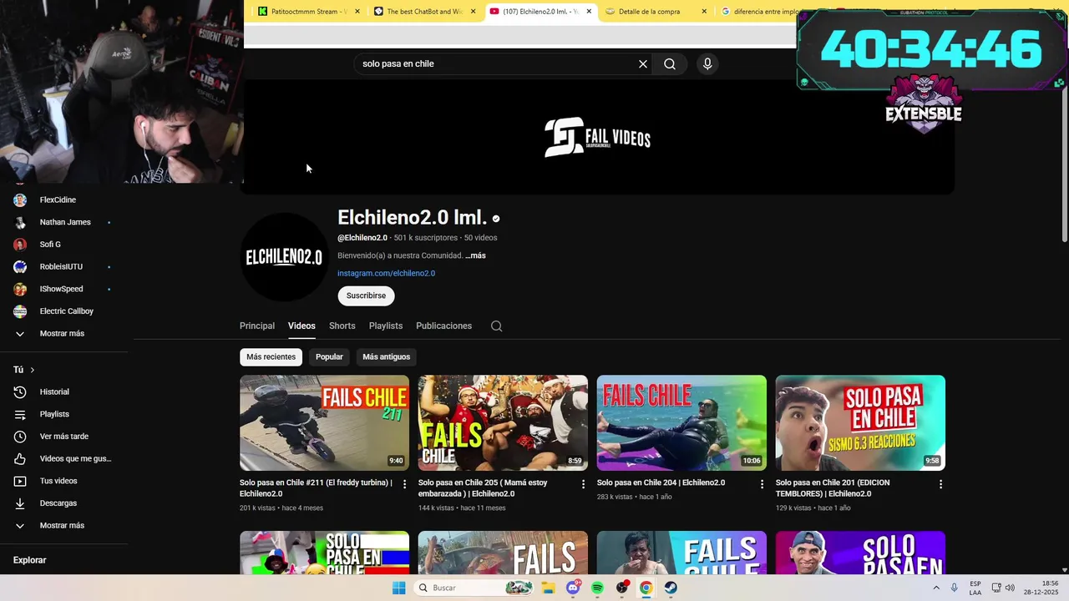Start voice search with microphone
Image resolution: width=1069 pixels, height=601 pixels.
click(x=707, y=64)
